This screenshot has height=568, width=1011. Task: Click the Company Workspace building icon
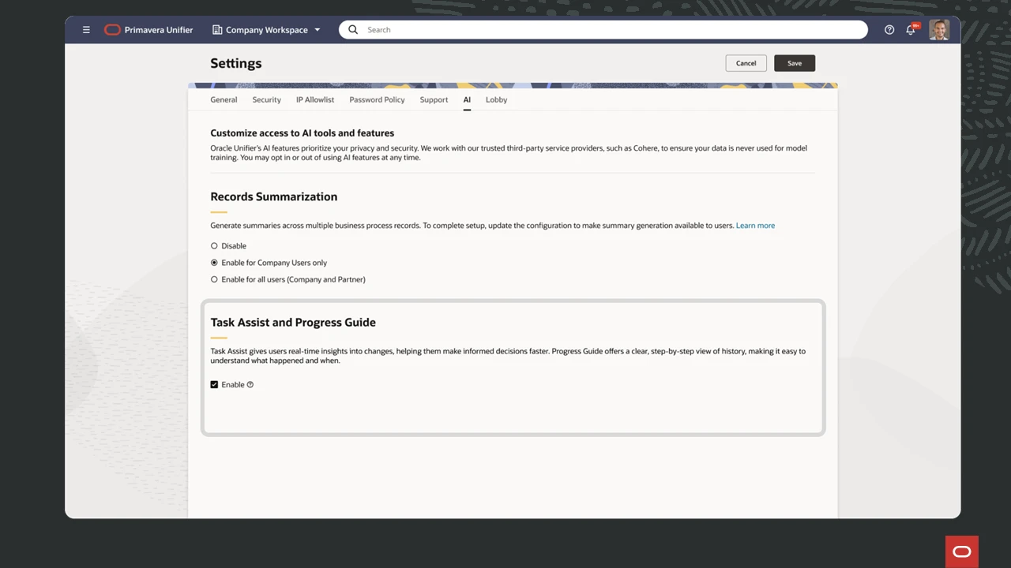pos(217,29)
